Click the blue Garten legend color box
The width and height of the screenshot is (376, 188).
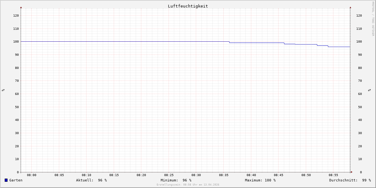[6, 180]
